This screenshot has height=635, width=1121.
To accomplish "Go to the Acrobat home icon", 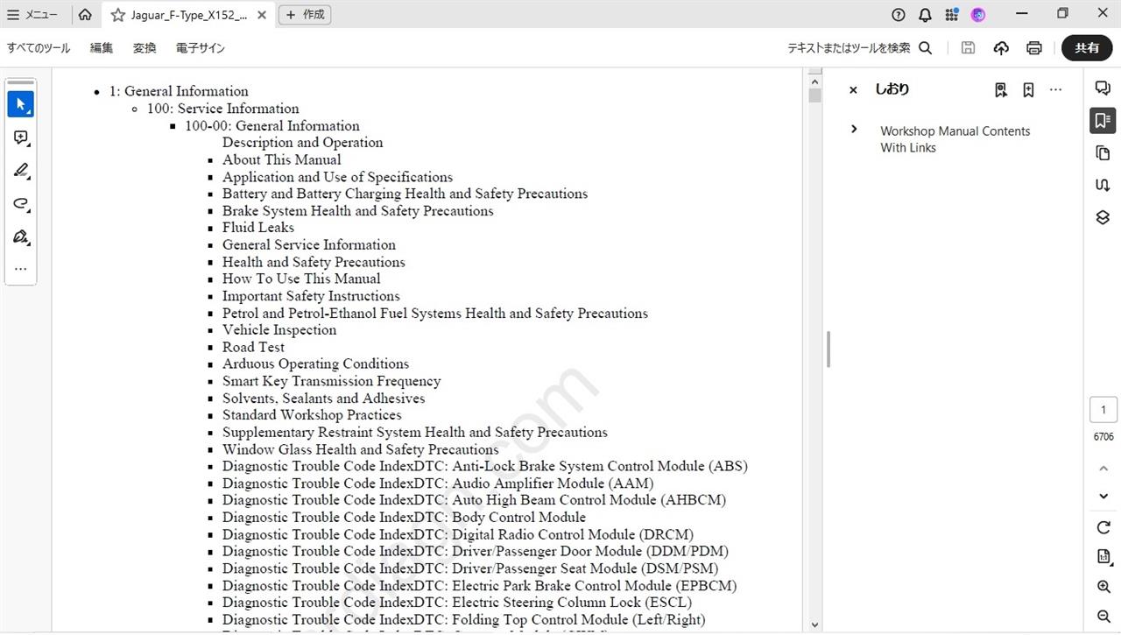I will coord(85,14).
